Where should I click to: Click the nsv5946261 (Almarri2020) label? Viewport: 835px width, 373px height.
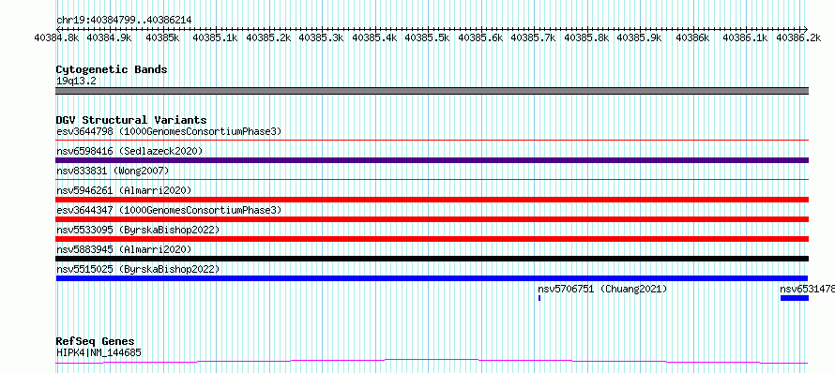pos(124,190)
